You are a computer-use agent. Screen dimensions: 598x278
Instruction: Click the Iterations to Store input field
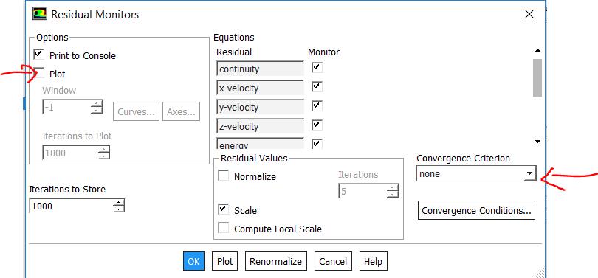71,206
